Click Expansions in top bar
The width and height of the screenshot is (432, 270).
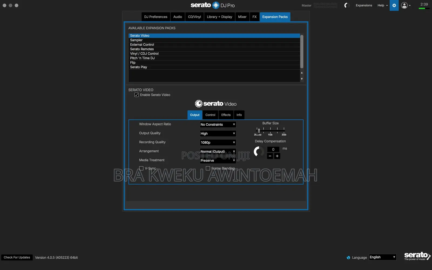coord(364,5)
